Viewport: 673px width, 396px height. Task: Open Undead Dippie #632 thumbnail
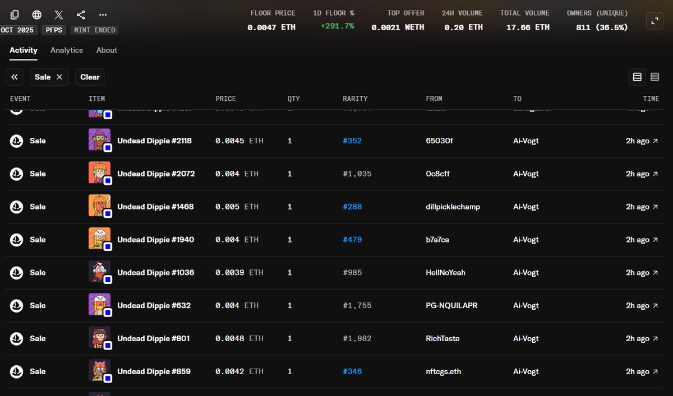(100, 305)
